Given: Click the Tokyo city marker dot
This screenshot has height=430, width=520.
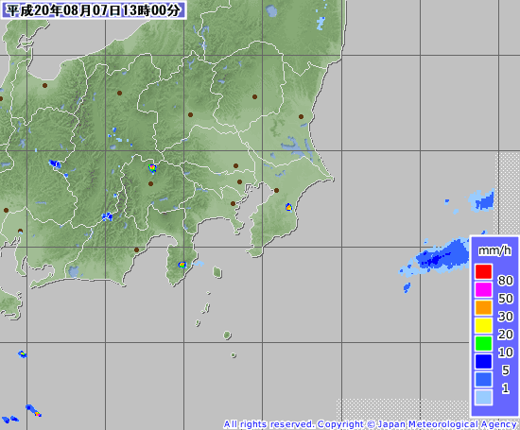Looking at the screenshot, I should tap(239, 181).
